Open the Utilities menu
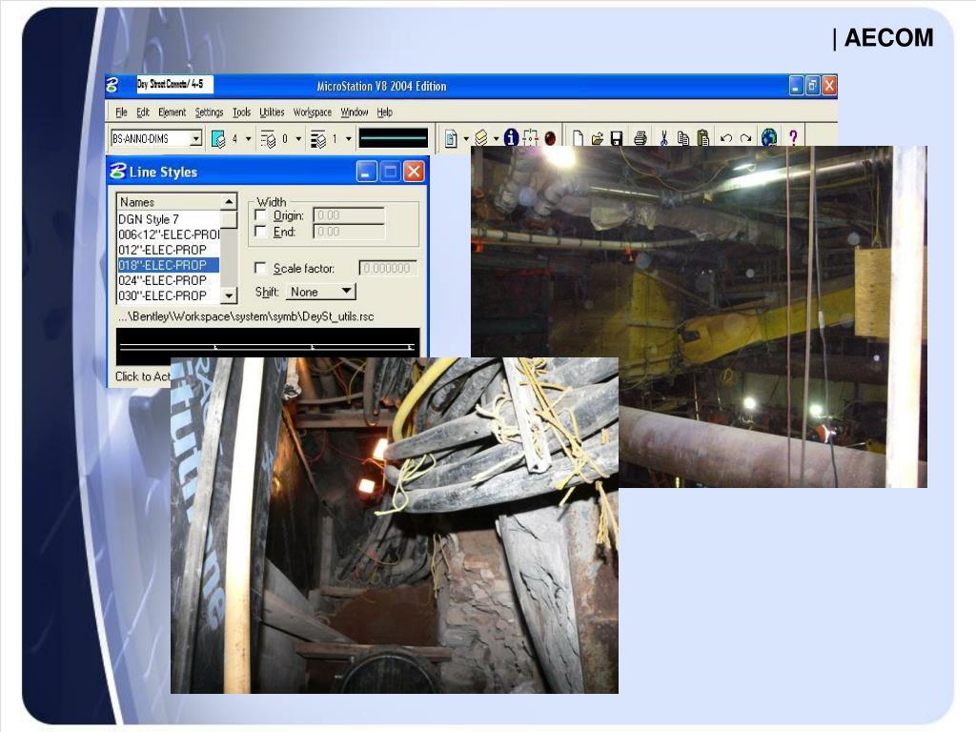The image size is (976, 732). (x=272, y=112)
